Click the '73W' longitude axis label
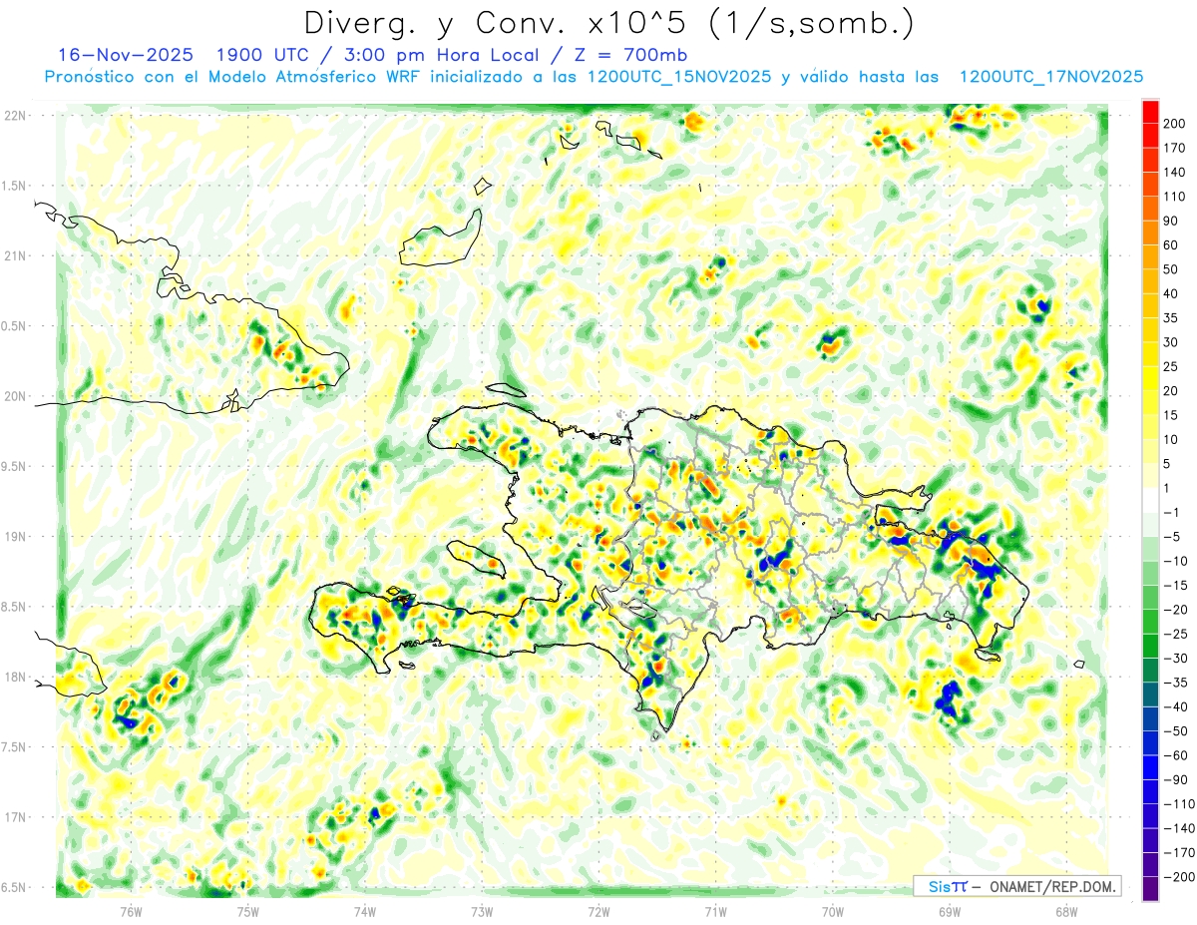Image resolution: width=1197 pixels, height=925 pixels. [482, 911]
